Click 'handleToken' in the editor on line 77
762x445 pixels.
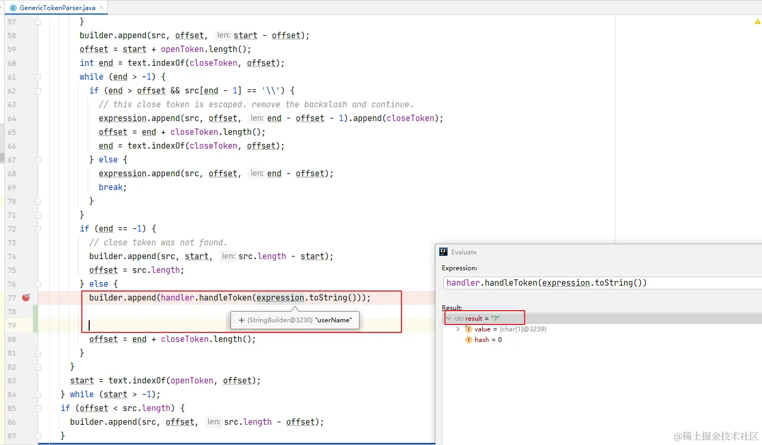pos(226,298)
